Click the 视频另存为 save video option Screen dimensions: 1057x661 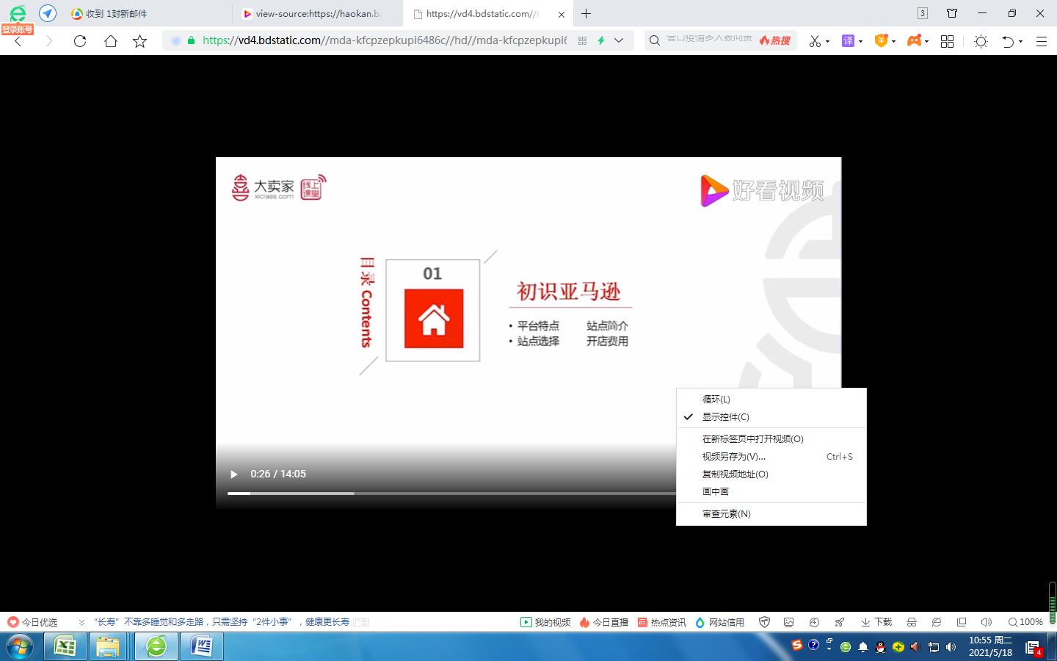pyautogui.click(x=733, y=456)
